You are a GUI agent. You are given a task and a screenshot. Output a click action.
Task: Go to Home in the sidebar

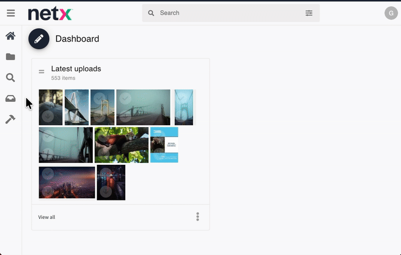pos(11,36)
